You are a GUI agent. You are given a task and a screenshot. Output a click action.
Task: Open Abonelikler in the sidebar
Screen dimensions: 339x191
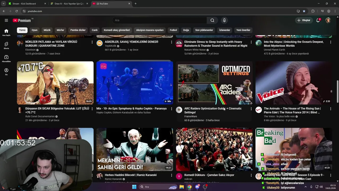point(6,59)
